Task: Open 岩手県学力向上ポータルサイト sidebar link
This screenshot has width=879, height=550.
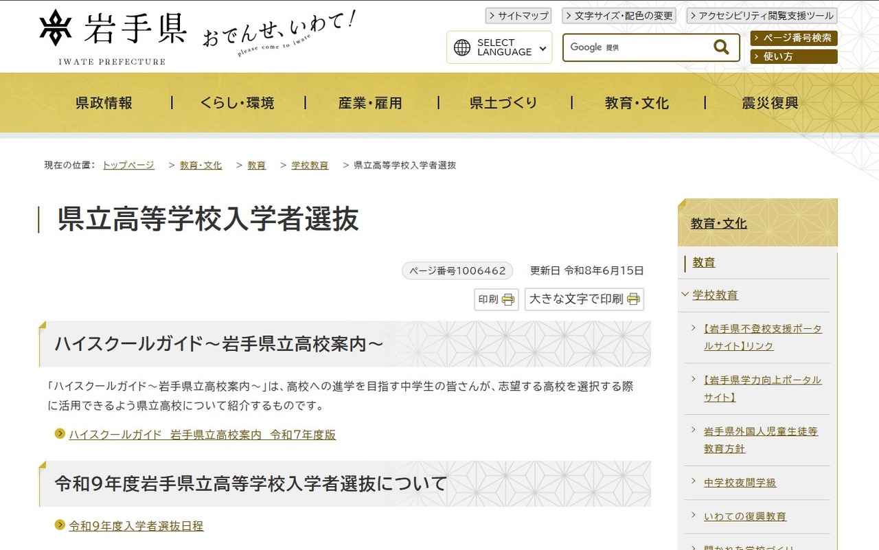Action: point(763,389)
